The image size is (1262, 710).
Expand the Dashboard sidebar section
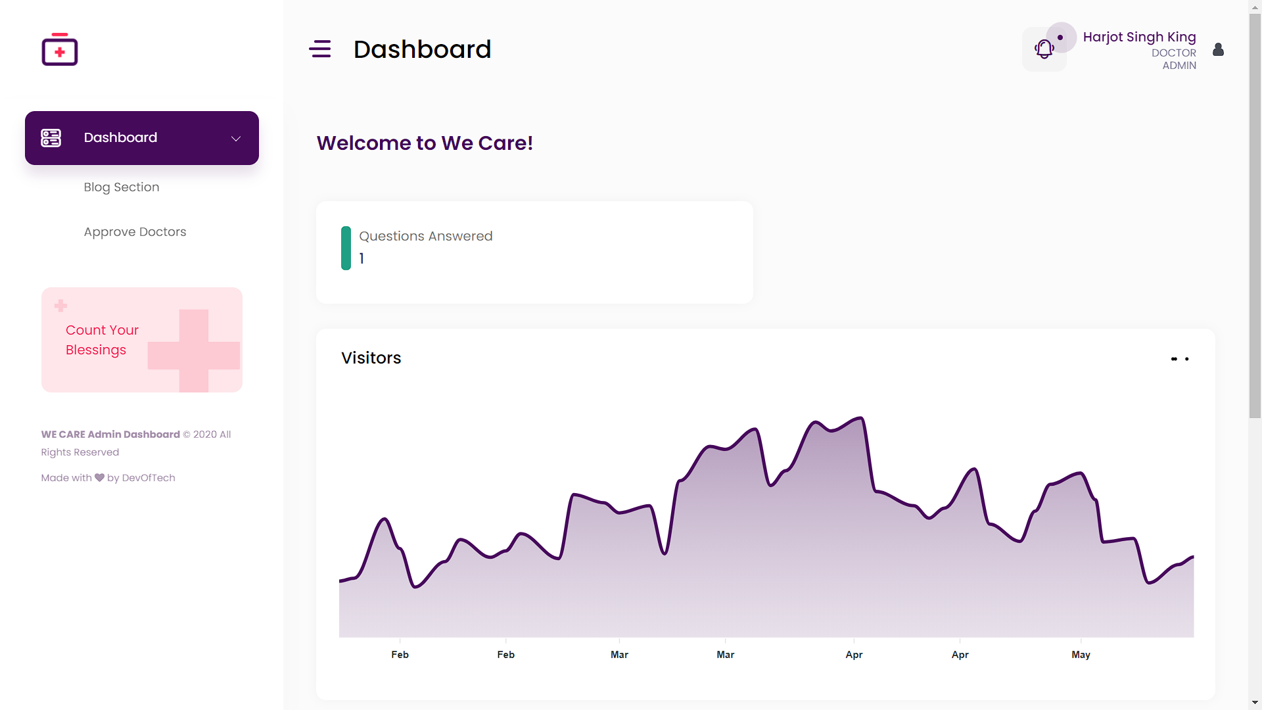[x=120, y=137]
